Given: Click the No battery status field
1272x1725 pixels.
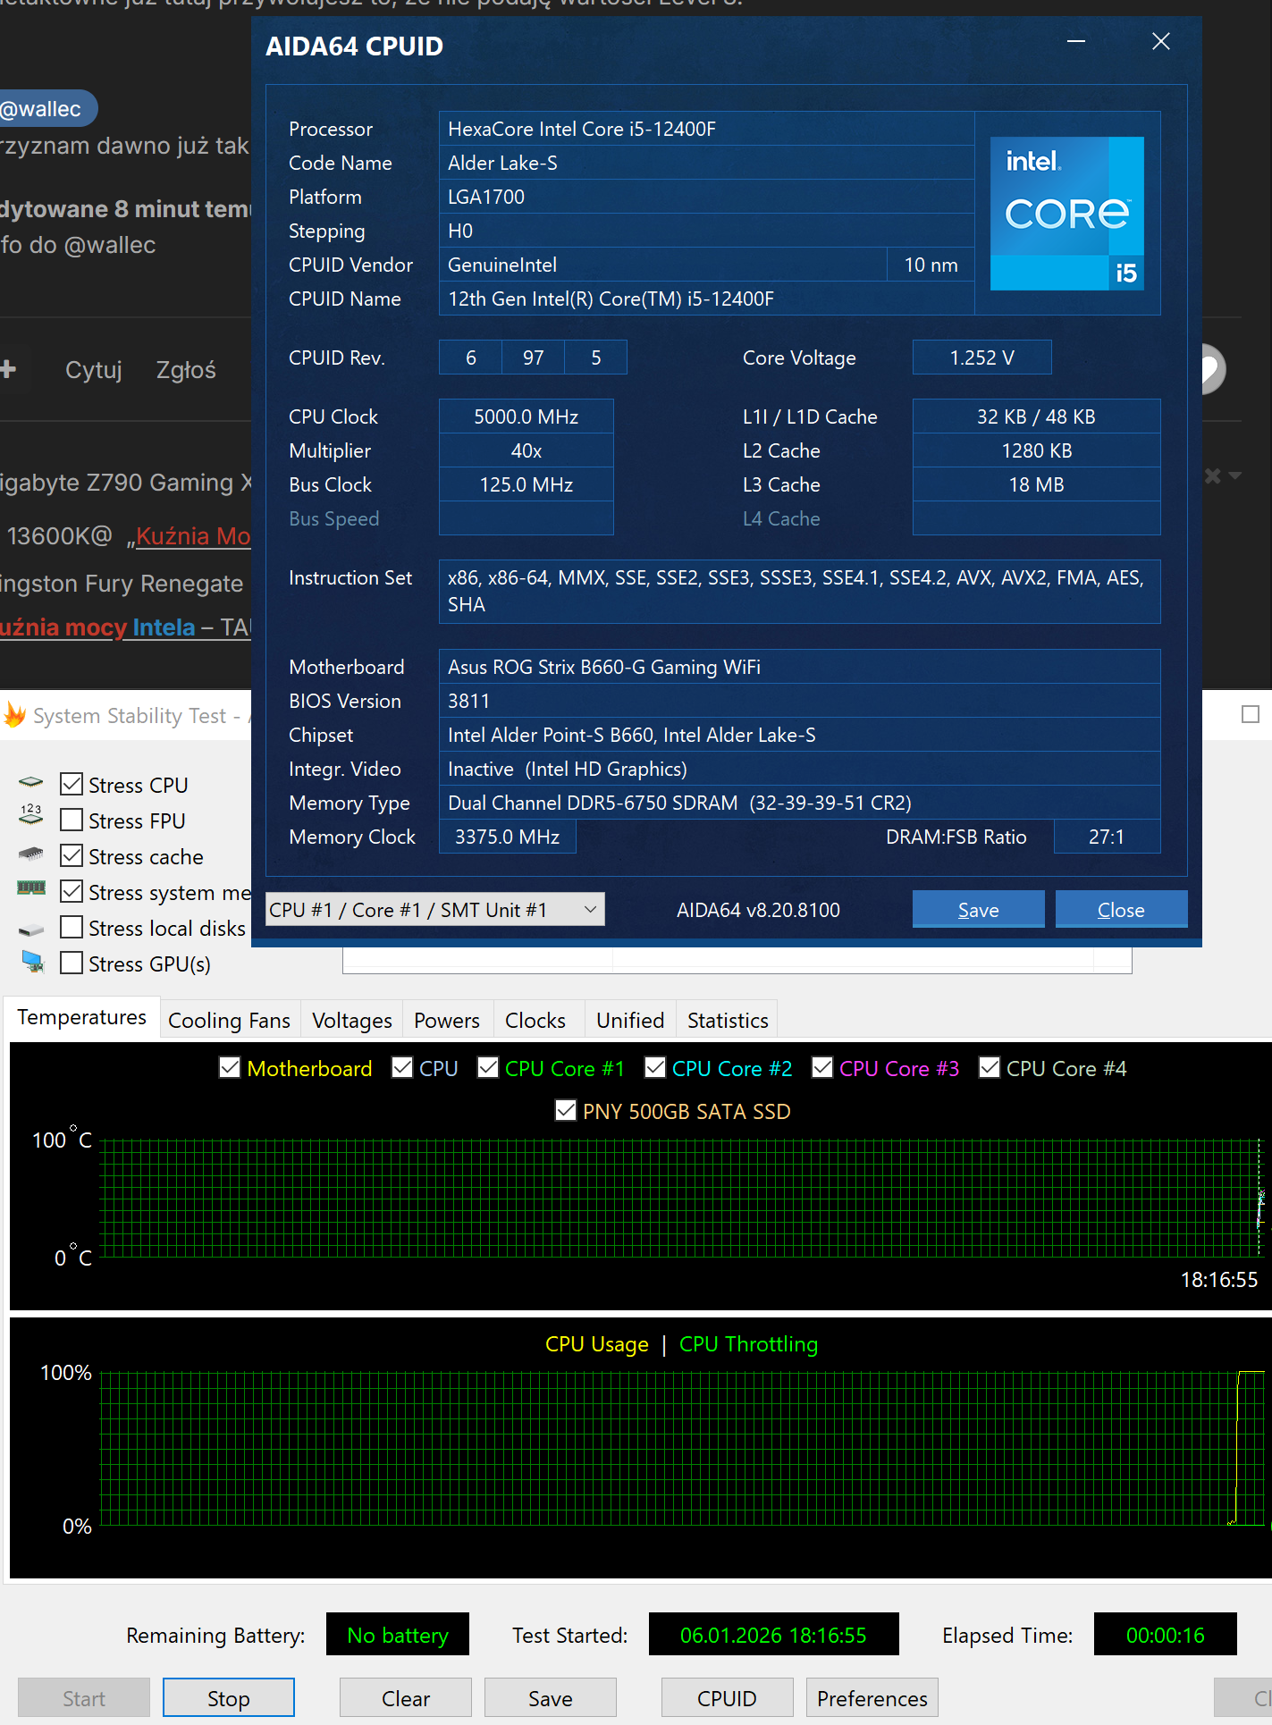Looking at the screenshot, I should (398, 1635).
